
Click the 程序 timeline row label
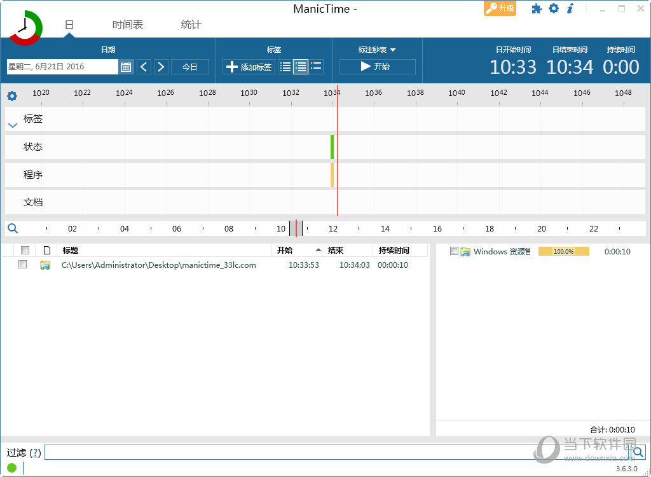[x=33, y=174]
